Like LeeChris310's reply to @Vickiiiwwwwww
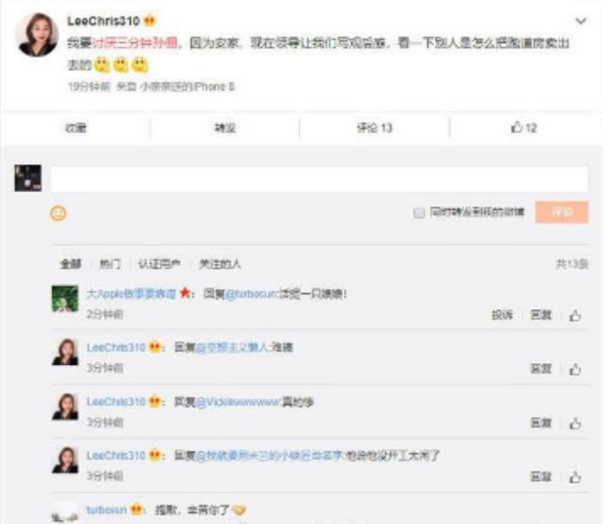This screenshot has height=524, width=603. pyautogui.click(x=575, y=423)
